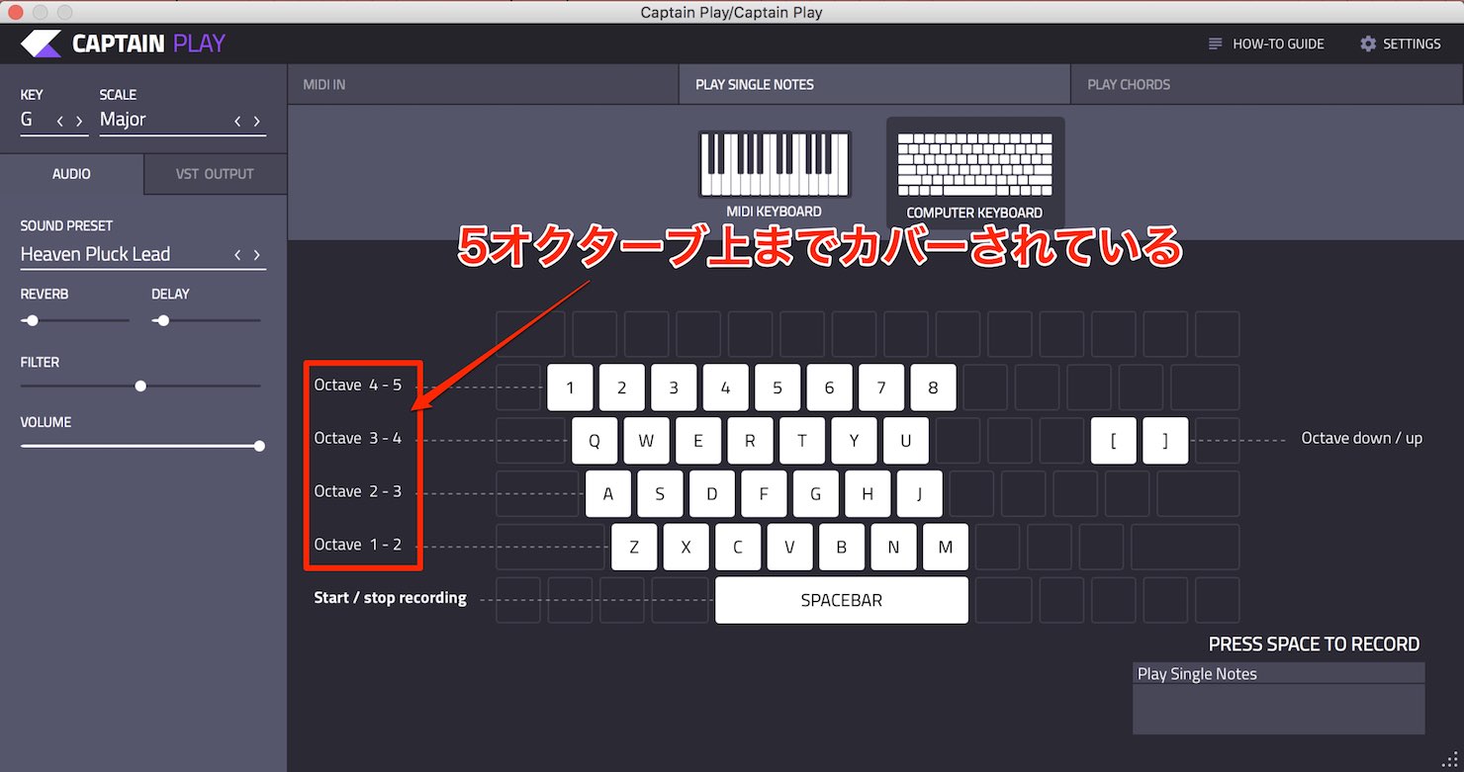
Task: Click the number 7 key
Action: point(881,387)
